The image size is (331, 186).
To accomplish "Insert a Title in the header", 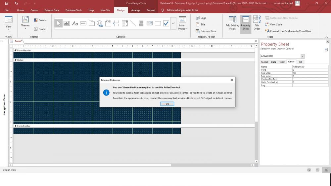I will coord(201,24).
